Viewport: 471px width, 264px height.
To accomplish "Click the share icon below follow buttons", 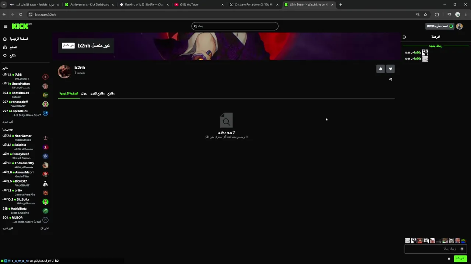I will click(390, 79).
